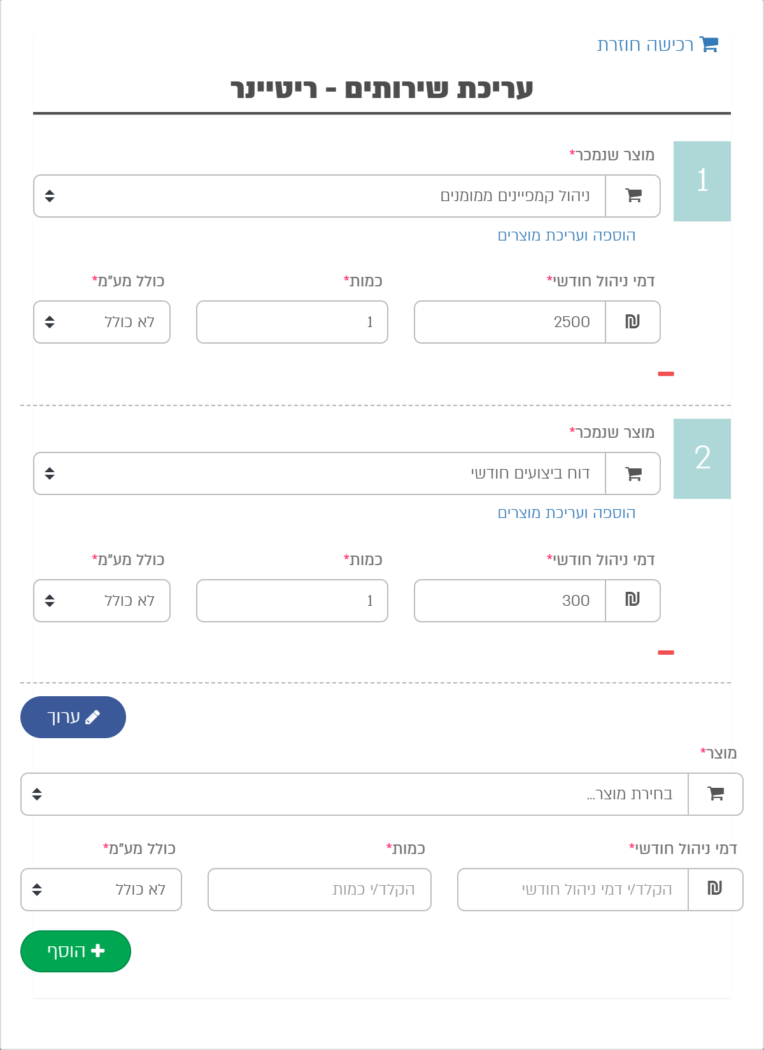Open the ניהול קמפיינים ממומנים product dropdown

(320, 196)
